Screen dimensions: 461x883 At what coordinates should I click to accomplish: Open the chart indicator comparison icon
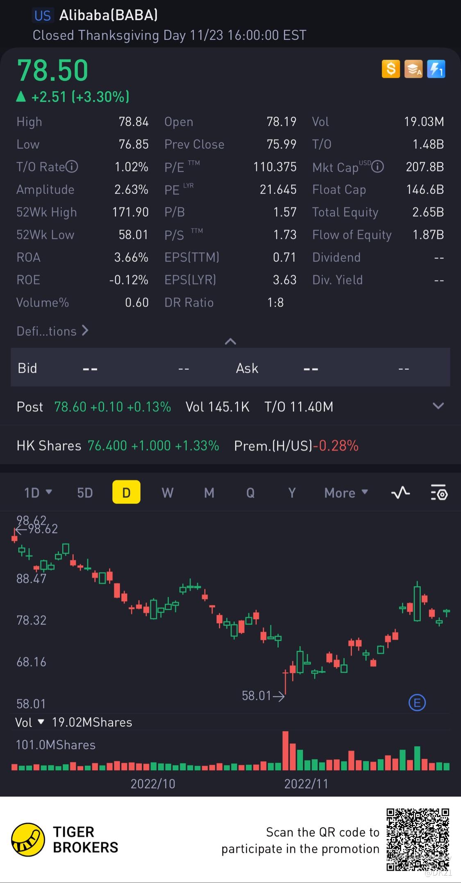(x=400, y=492)
